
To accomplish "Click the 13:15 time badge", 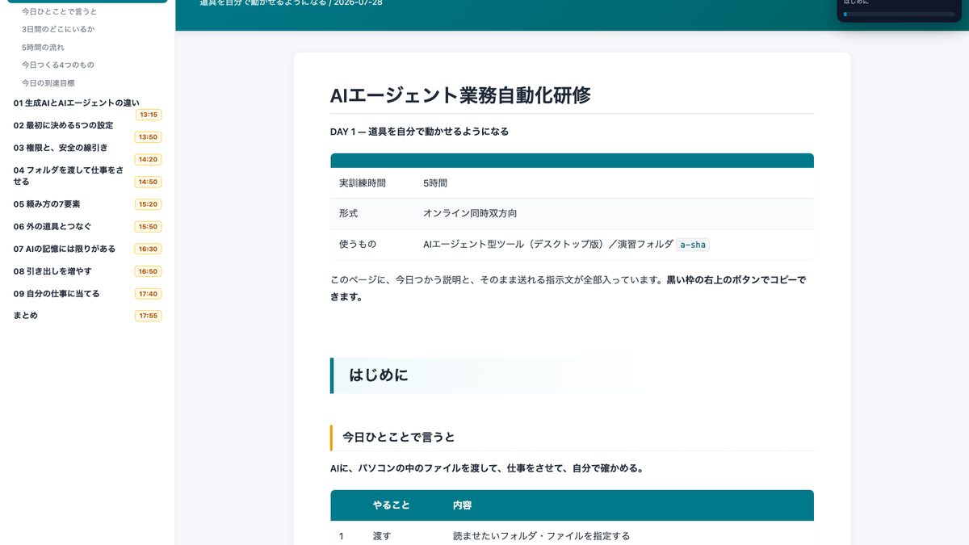I will 148,115.
